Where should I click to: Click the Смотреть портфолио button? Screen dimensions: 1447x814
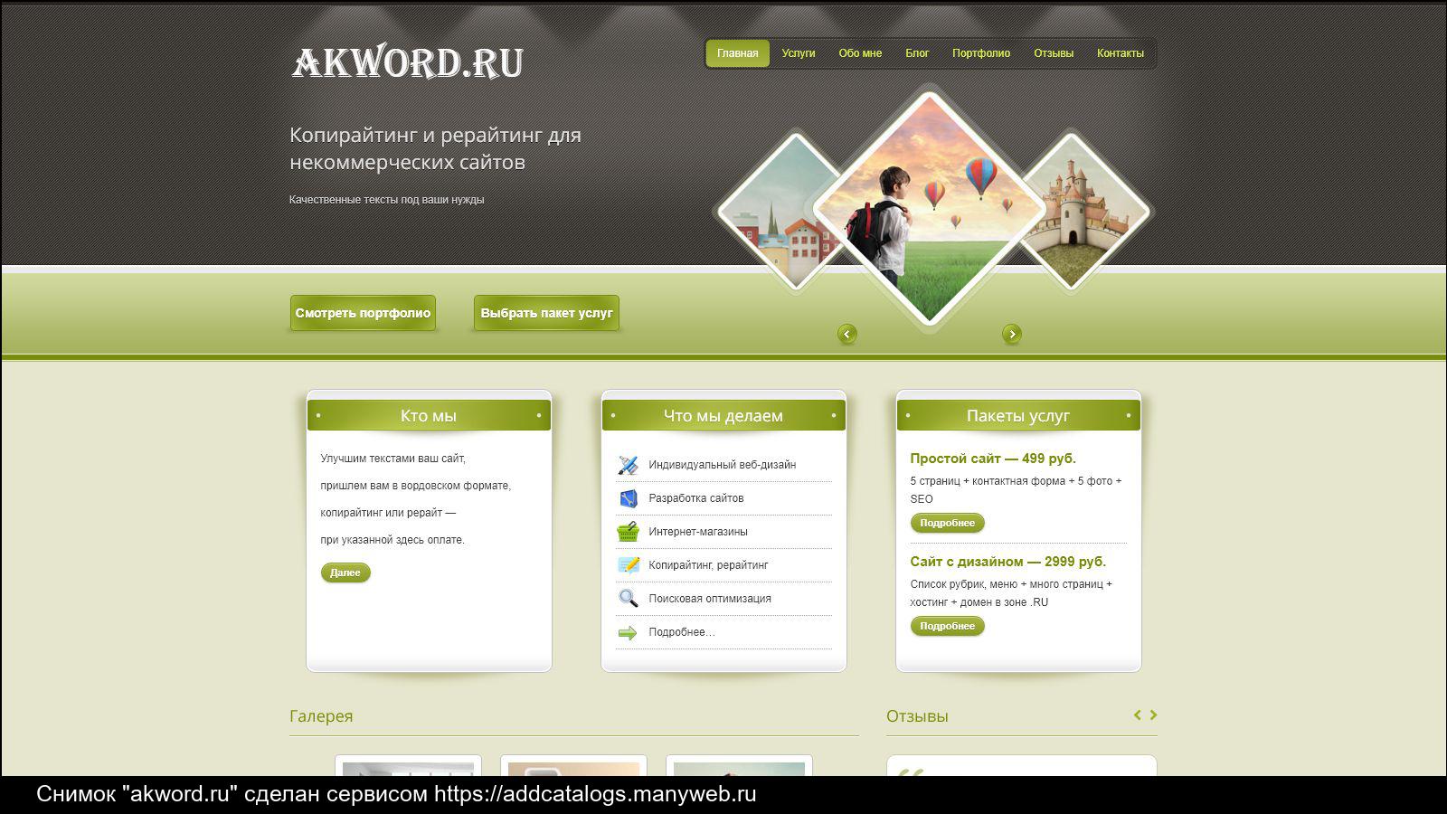coord(363,313)
